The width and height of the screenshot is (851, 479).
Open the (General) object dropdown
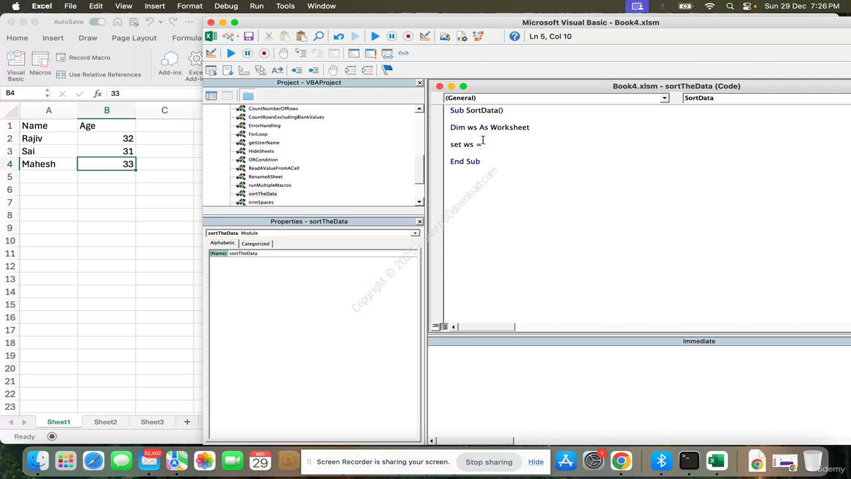[664, 98]
